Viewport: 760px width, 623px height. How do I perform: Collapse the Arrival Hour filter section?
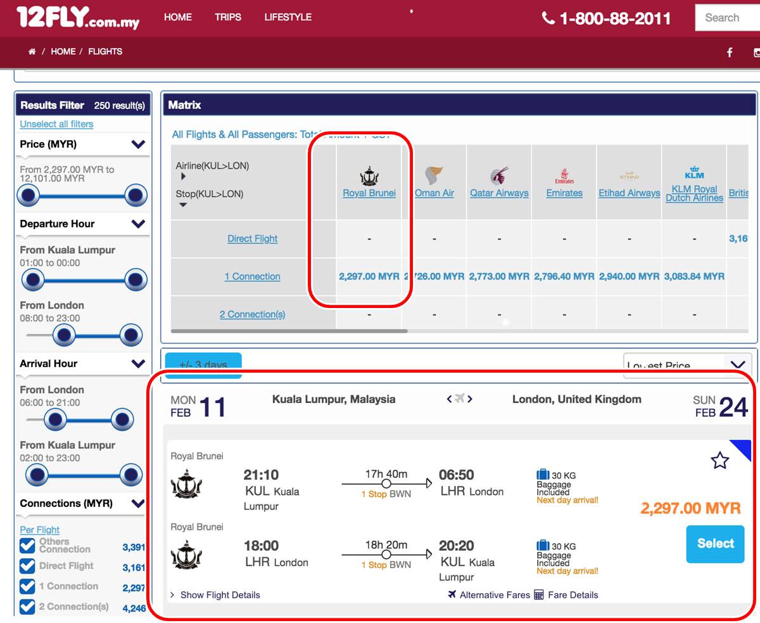pyautogui.click(x=139, y=364)
